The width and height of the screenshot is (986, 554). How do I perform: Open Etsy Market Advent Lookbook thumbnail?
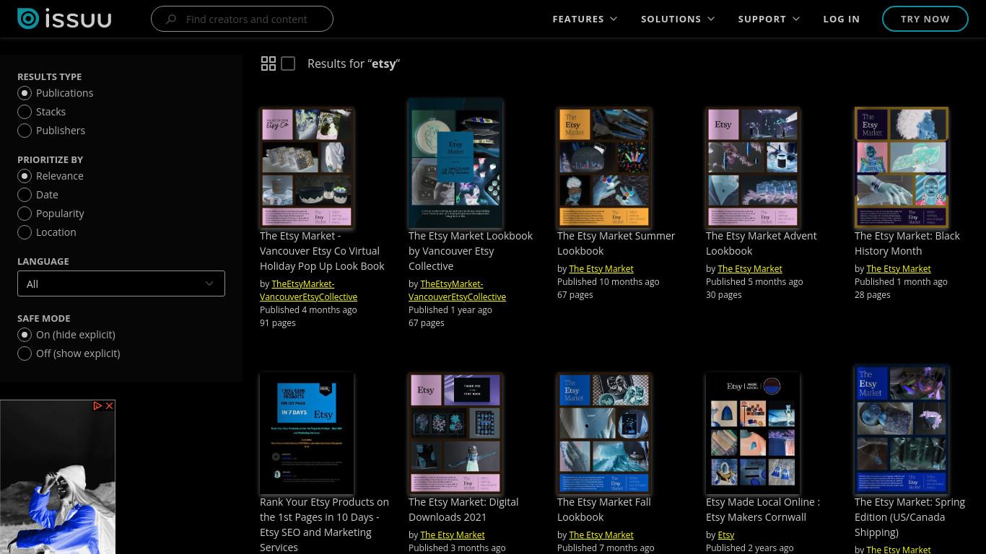(x=753, y=168)
